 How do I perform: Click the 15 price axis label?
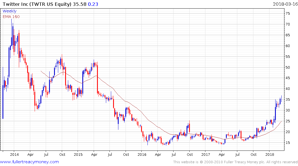287,143
